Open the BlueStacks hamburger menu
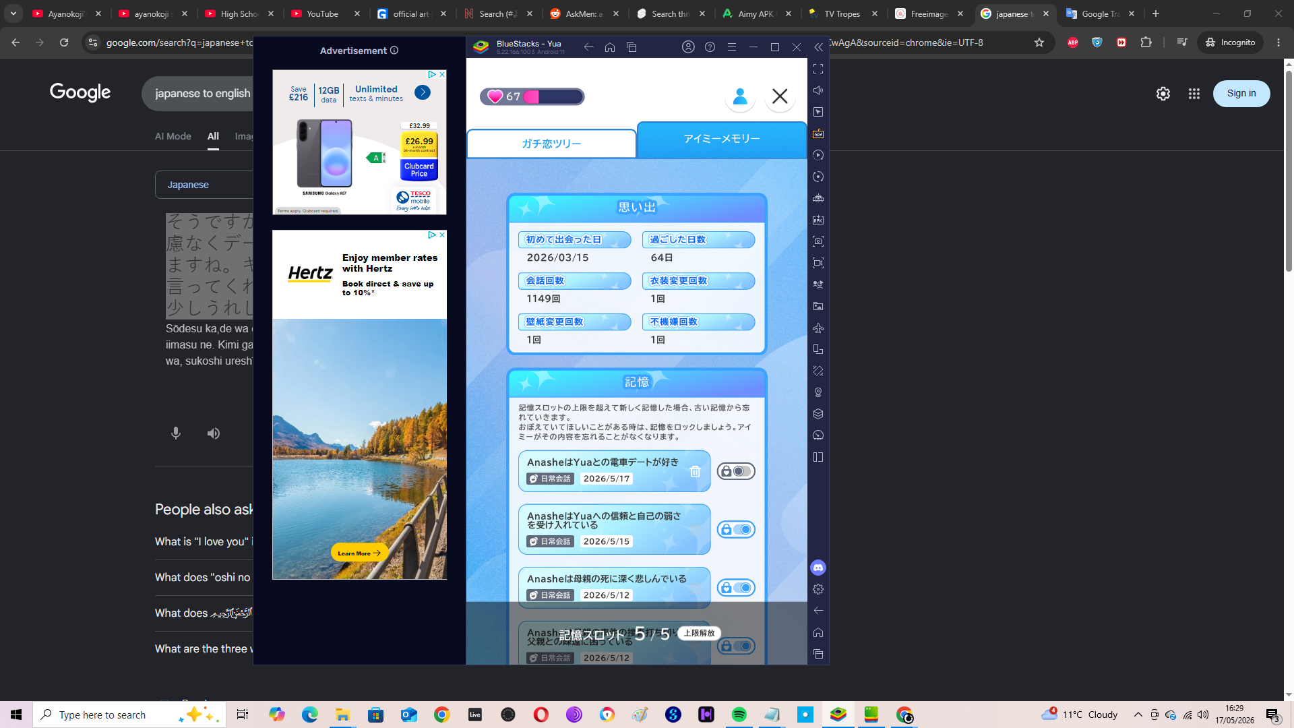This screenshot has height=728, width=1294. 731,47
